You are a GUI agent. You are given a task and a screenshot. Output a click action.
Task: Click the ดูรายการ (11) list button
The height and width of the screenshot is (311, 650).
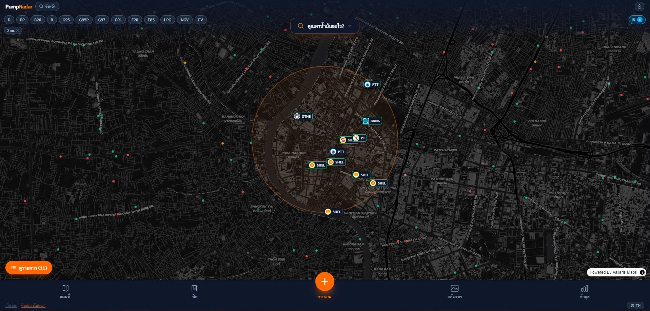tap(29, 268)
